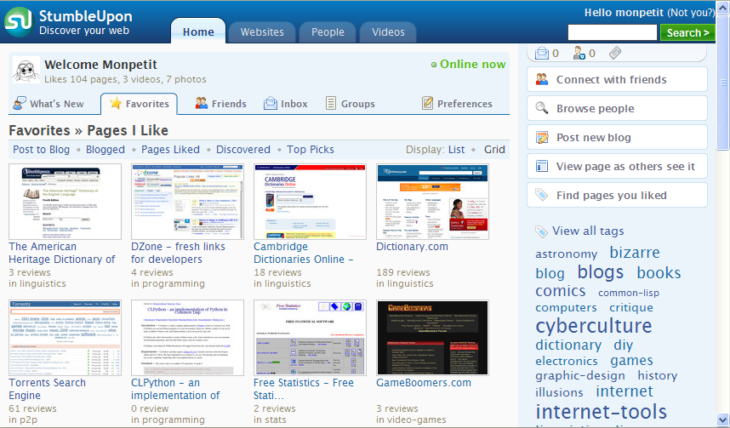730x428 pixels.
Task: Select the common-lisp tag
Action: (x=629, y=293)
